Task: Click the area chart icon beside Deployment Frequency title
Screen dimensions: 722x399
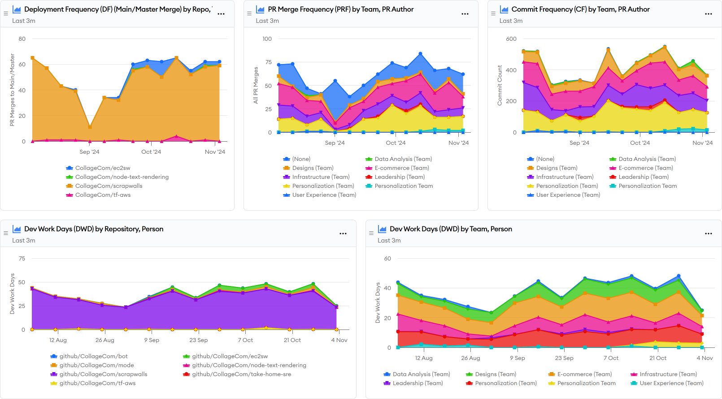Action: pyautogui.click(x=17, y=9)
